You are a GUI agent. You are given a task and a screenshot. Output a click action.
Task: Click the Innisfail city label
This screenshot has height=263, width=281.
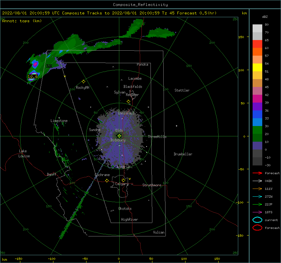coord(126,113)
